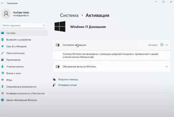Open Учетные записи settings
The height and width of the screenshot is (117, 174).
click(x=24, y=66)
